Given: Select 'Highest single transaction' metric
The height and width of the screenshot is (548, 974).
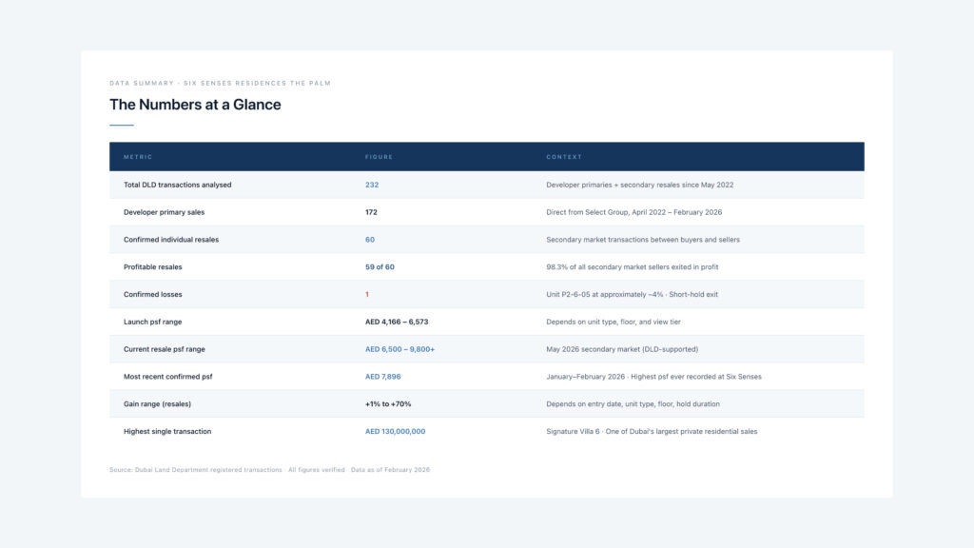Looking at the screenshot, I should tap(167, 431).
